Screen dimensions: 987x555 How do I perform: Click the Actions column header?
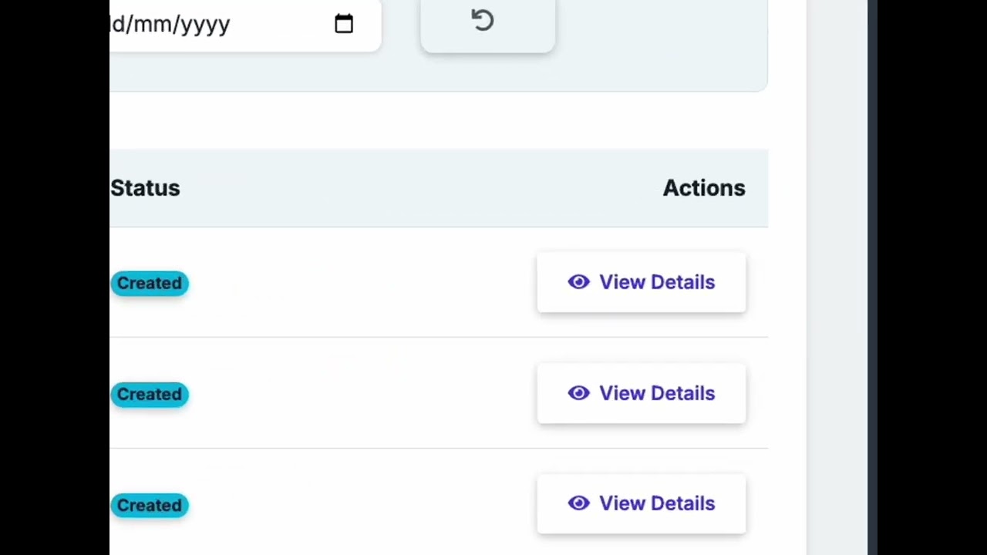704,188
